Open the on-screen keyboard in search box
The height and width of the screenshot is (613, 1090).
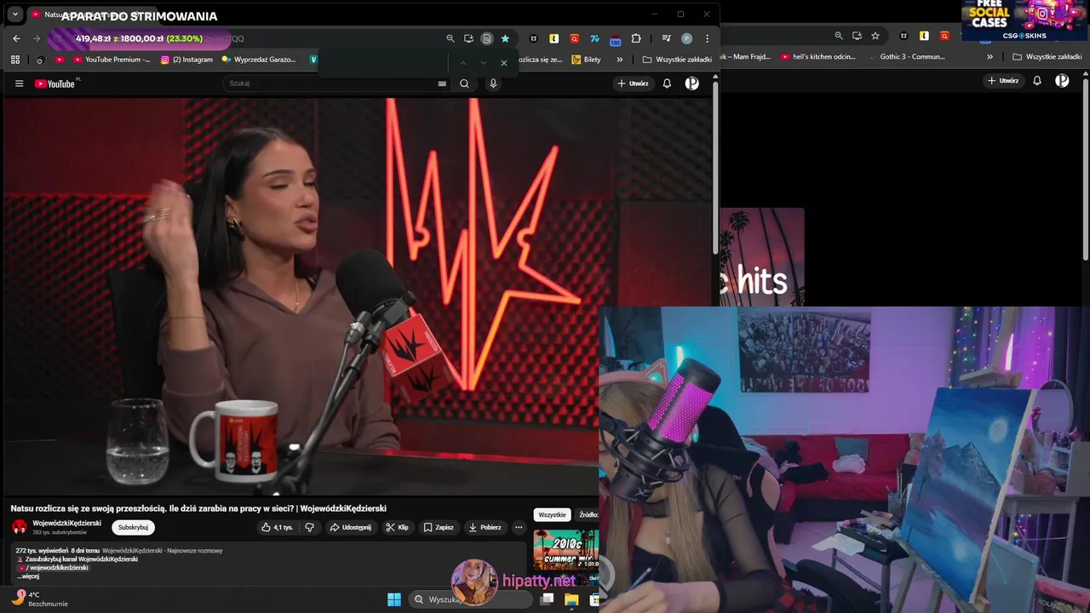click(442, 83)
